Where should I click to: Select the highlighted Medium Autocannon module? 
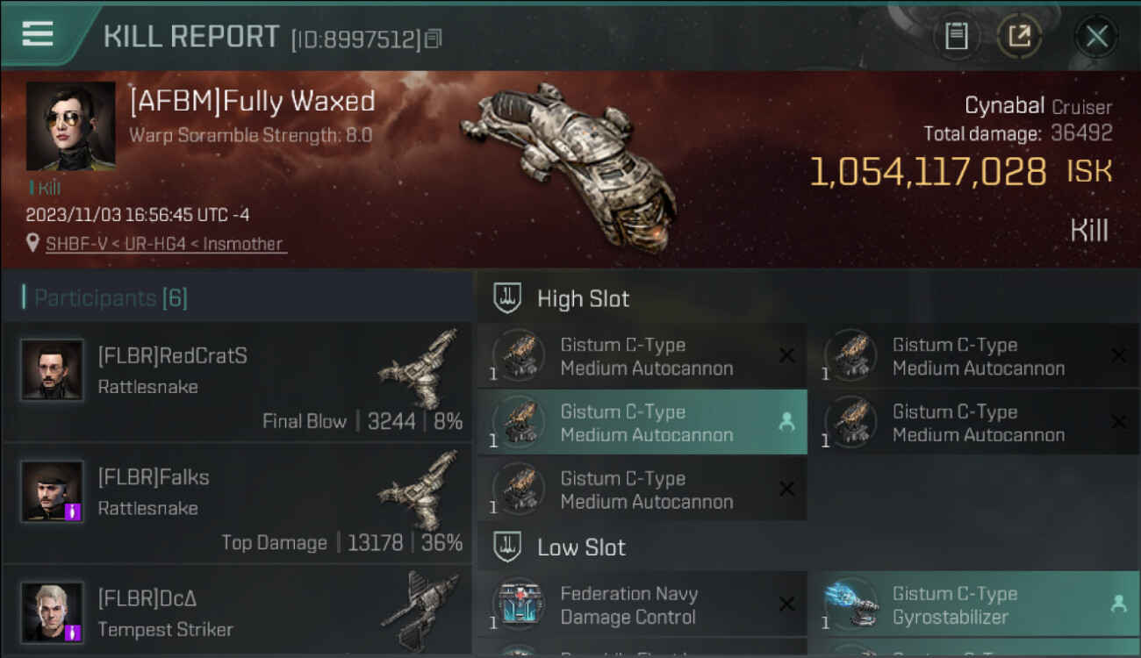click(x=642, y=423)
